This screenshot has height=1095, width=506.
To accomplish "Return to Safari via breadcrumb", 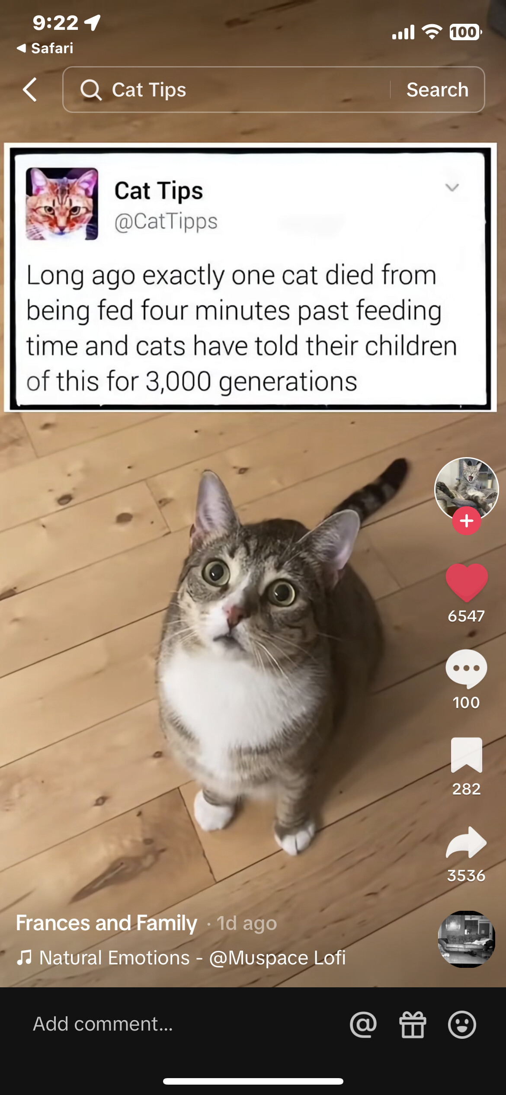I will coord(45,48).
